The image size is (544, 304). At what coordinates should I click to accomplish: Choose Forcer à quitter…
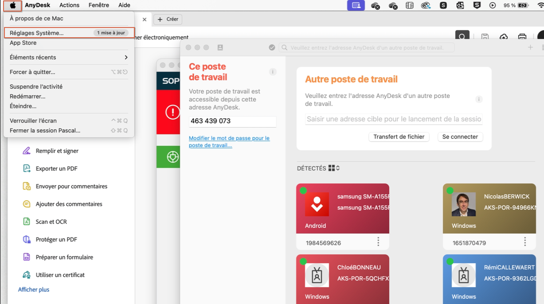pos(69,72)
